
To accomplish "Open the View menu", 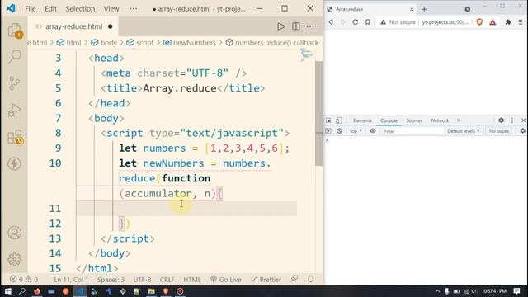I will click(111, 9).
